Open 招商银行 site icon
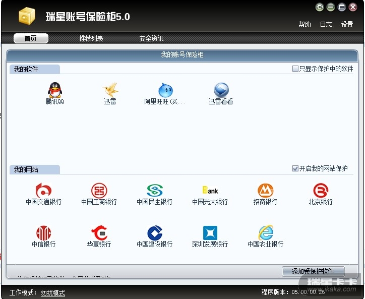The image size is (365, 299). [266, 190]
